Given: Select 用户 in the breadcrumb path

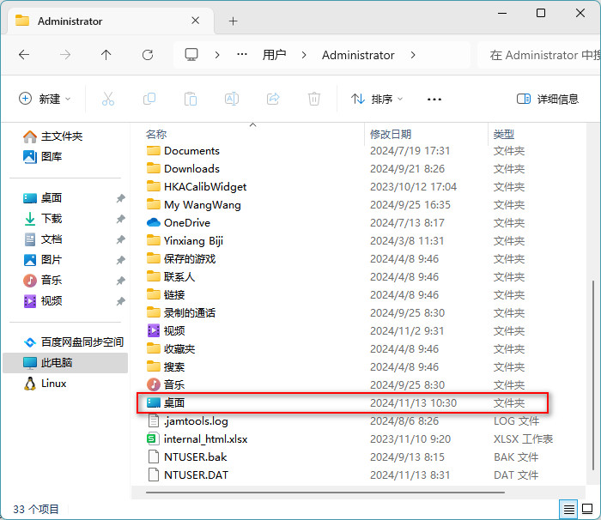Looking at the screenshot, I should click(274, 55).
